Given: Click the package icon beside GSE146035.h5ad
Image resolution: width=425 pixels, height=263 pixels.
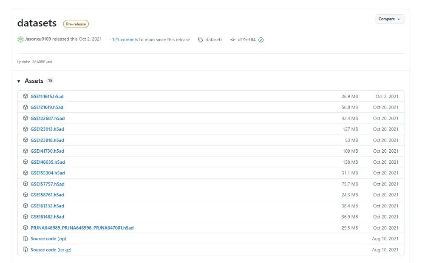Looking at the screenshot, I should 25,162.
